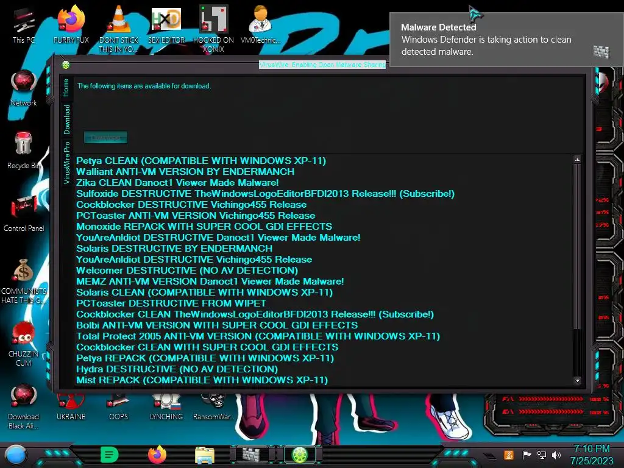Image resolution: width=624 pixels, height=468 pixels.
Task: Click the Malware Detected notification
Action: tap(506, 40)
